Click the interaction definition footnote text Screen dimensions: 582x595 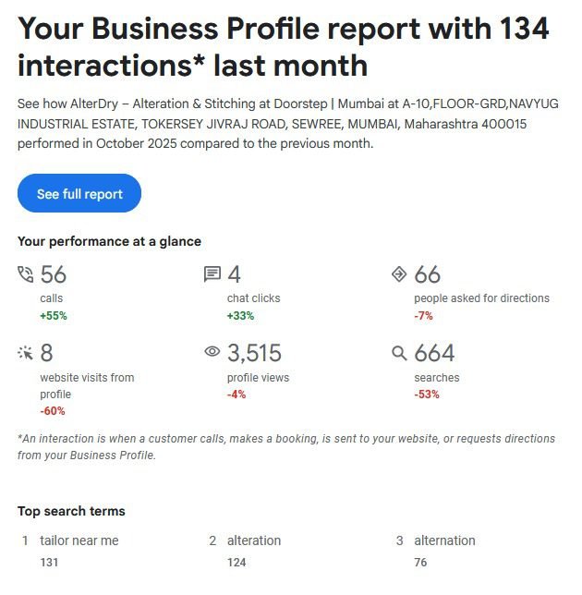286,447
